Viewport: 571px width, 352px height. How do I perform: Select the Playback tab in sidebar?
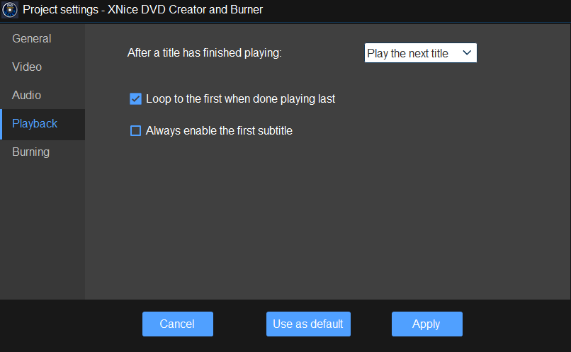click(35, 123)
